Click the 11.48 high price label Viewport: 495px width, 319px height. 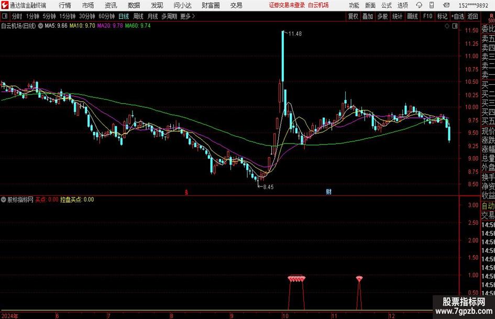[x=295, y=34]
